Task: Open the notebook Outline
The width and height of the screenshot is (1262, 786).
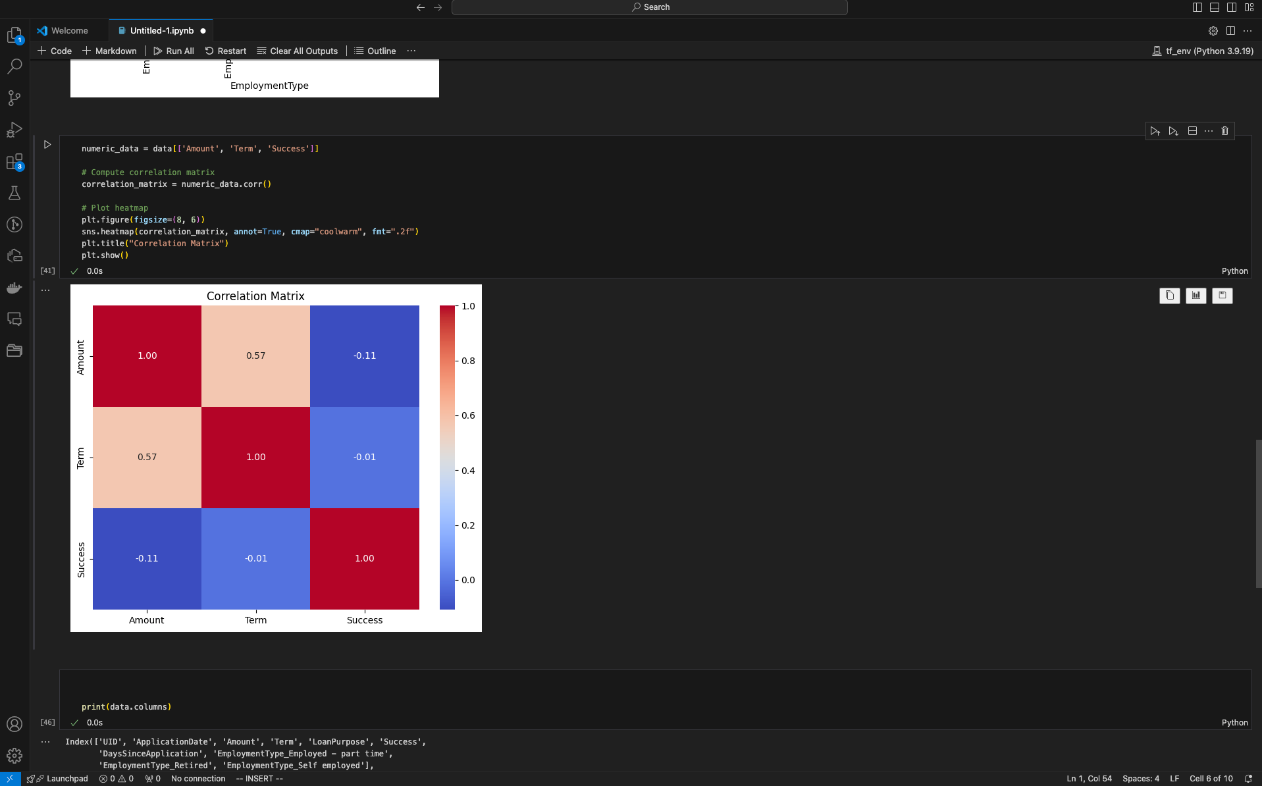Action: (x=375, y=51)
